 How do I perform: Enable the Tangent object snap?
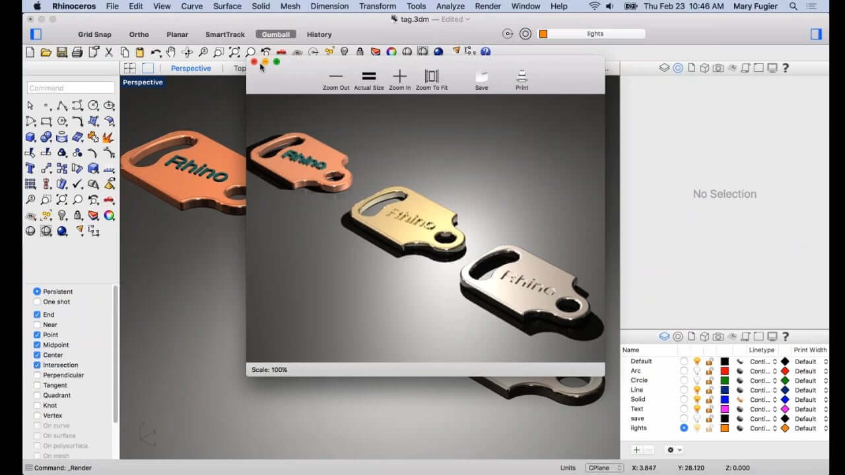point(37,385)
